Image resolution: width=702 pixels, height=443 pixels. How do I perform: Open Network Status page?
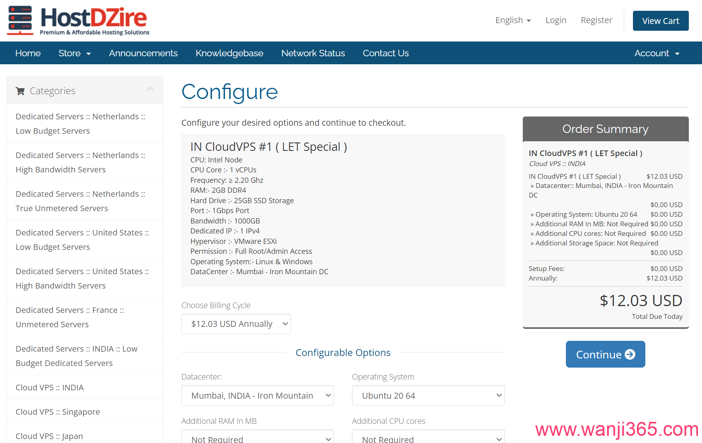click(x=313, y=53)
